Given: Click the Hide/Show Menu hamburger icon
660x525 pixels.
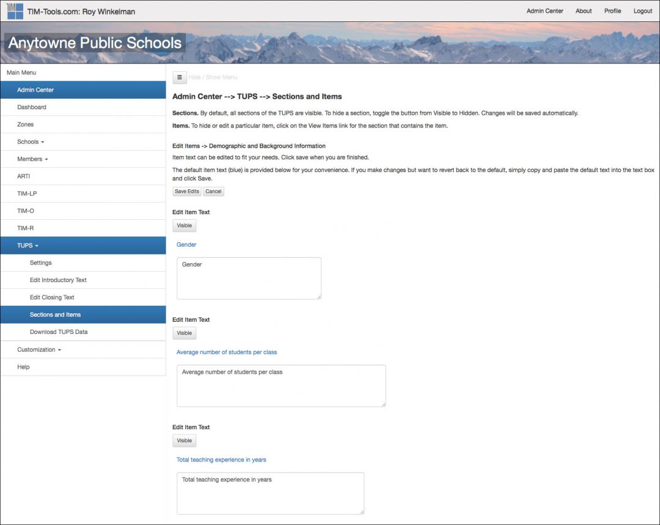Looking at the screenshot, I should [x=179, y=78].
